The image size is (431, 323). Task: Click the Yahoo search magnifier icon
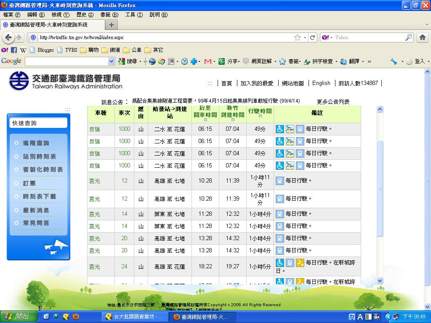pyautogui.click(x=409, y=37)
